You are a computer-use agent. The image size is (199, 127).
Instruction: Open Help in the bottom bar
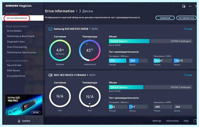tap(186, 121)
